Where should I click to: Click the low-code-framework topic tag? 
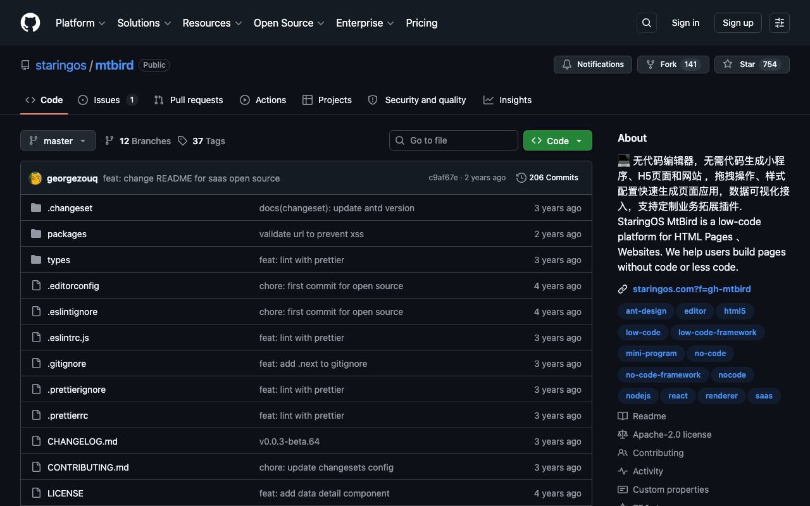point(718,333)
